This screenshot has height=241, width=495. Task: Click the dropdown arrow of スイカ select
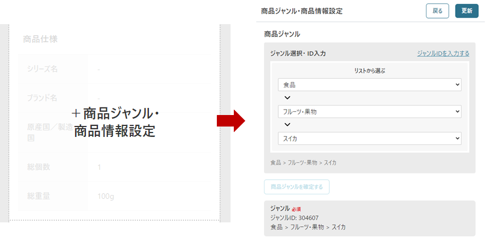tap(457, 139)
